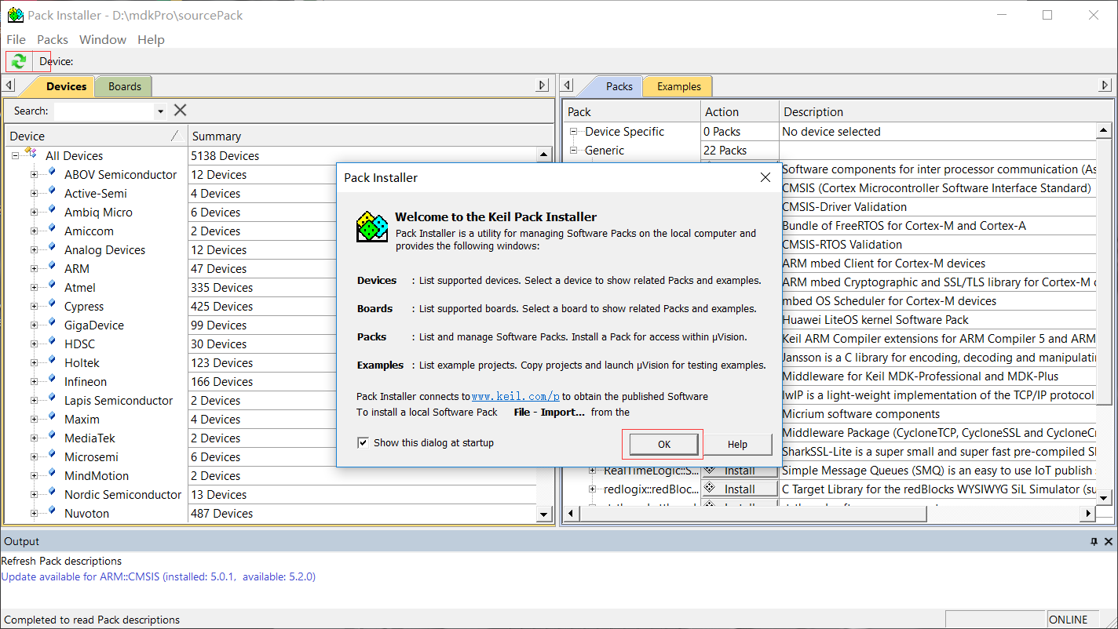Select the Devices tab

click(x=66, y=86)
